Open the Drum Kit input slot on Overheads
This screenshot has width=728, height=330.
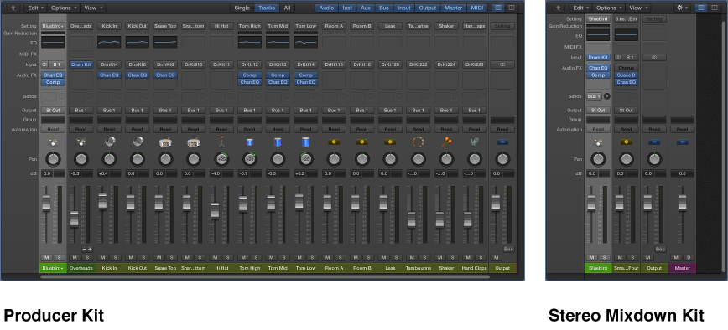81,64
